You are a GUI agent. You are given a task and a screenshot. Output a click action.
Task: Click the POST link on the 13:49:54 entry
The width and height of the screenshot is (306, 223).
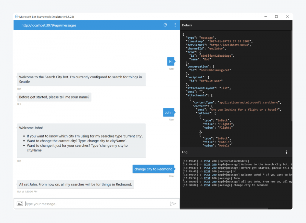point(207,175)
